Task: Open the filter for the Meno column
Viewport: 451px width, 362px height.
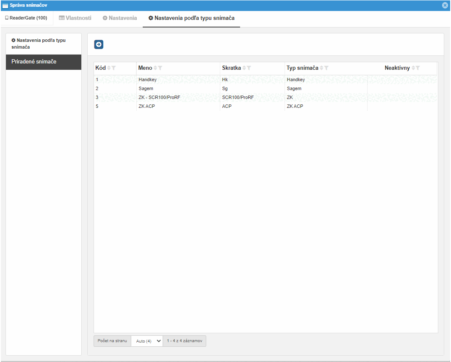Action: (x=160, y=68)
